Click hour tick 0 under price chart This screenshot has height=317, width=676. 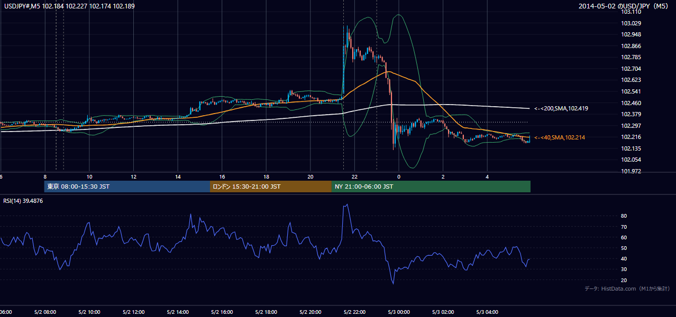tap(399, 176)
